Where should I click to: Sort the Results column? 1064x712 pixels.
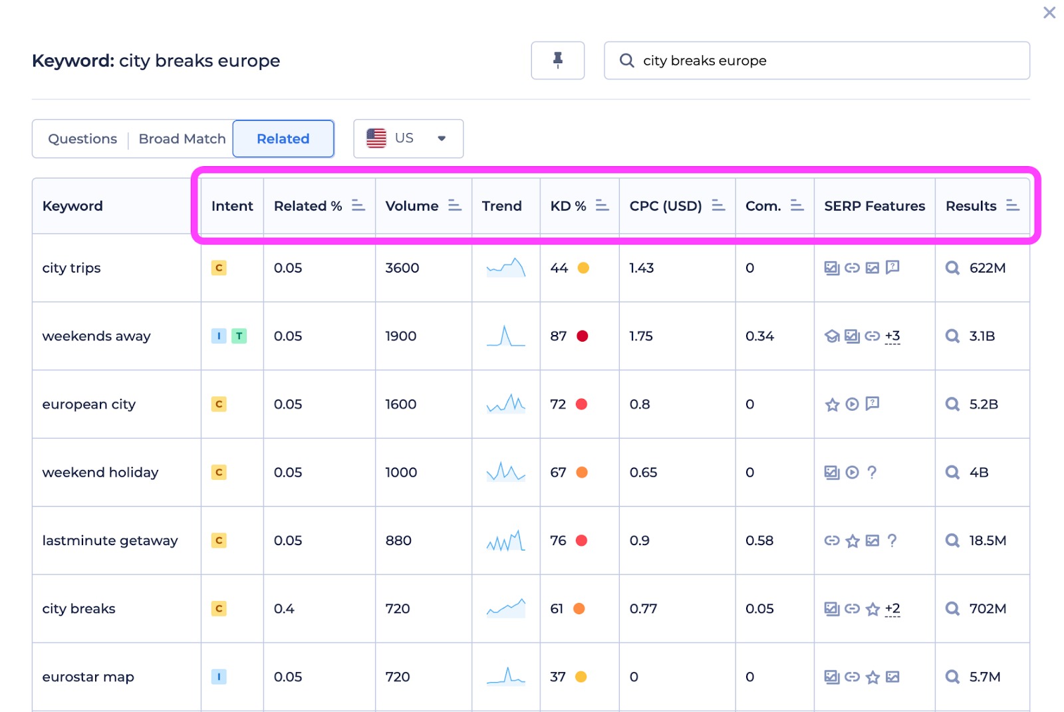(1013, 205)
